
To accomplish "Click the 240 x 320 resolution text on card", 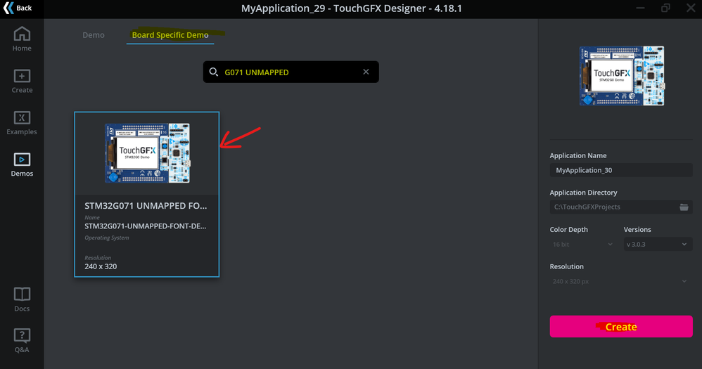I will pos(101,266).
